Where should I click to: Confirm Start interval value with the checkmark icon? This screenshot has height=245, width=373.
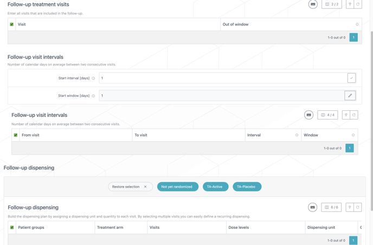(351, 78)
